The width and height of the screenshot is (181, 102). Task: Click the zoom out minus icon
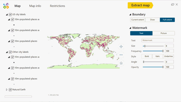[x=121, y=55]
